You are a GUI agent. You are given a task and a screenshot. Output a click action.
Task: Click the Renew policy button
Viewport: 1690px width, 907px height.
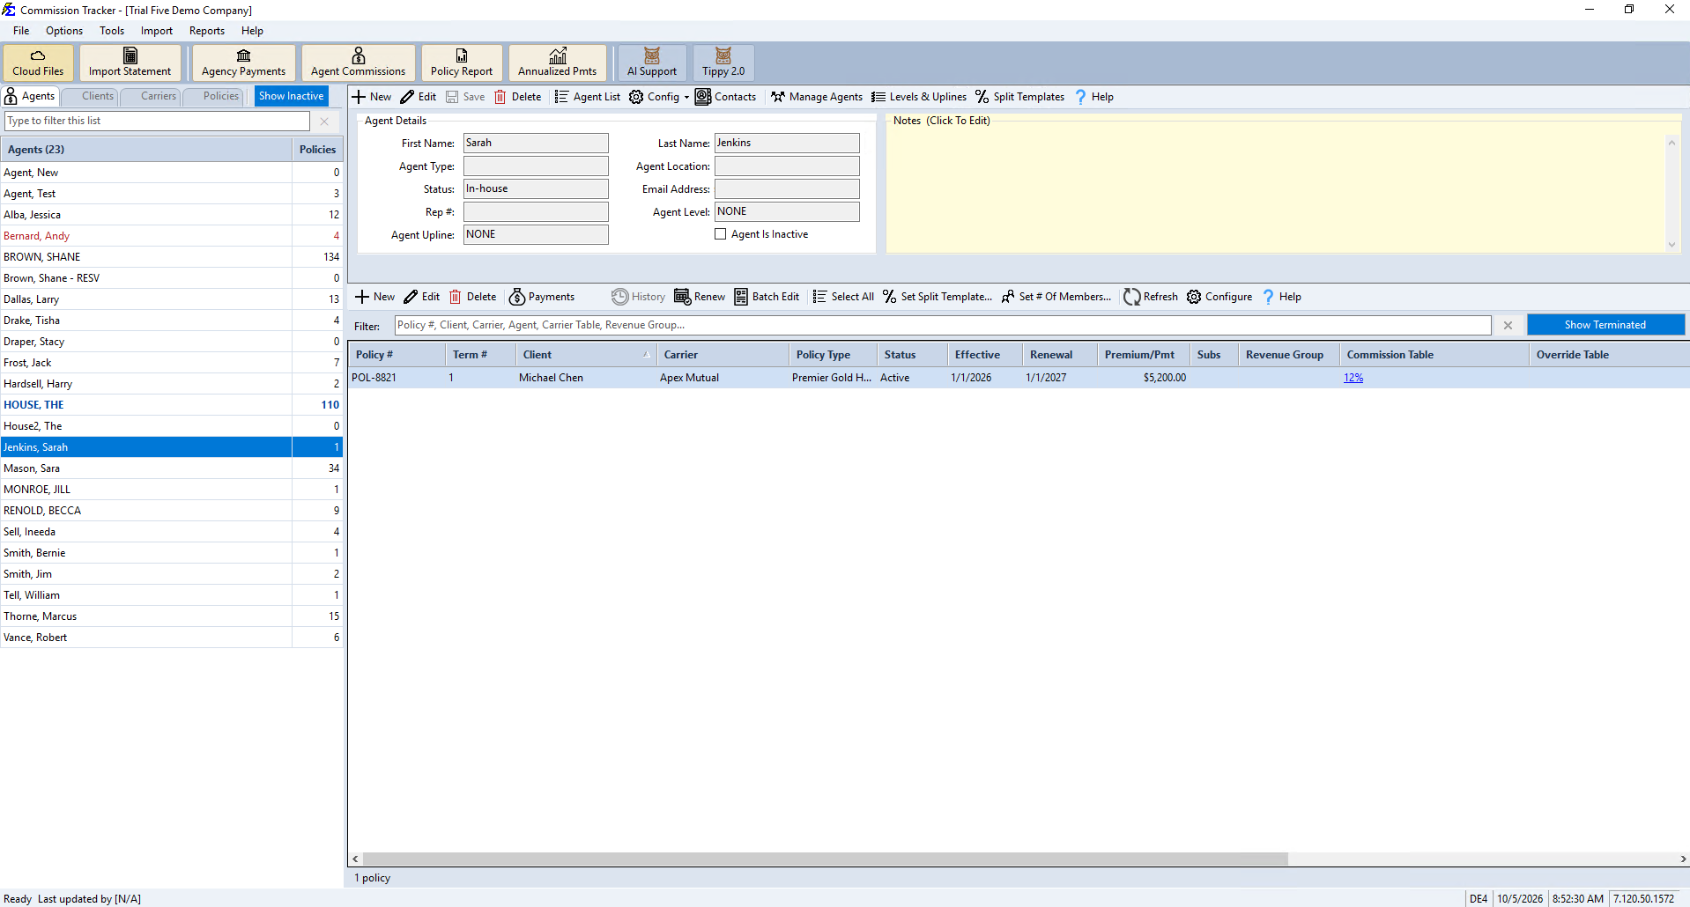pos(700,297)
